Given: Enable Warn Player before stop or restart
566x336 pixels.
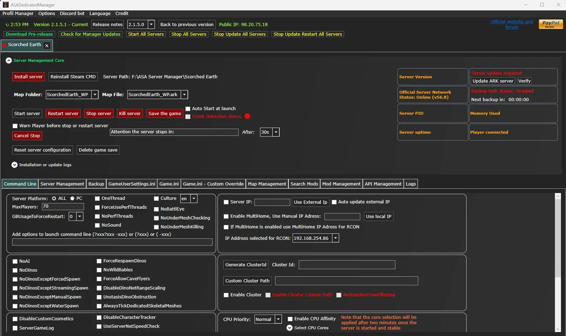Looking at the screenshot, I should (x=15, y=126).
